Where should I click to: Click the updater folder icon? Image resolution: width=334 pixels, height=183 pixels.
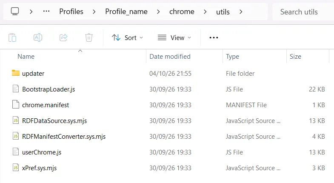point(16,73)
